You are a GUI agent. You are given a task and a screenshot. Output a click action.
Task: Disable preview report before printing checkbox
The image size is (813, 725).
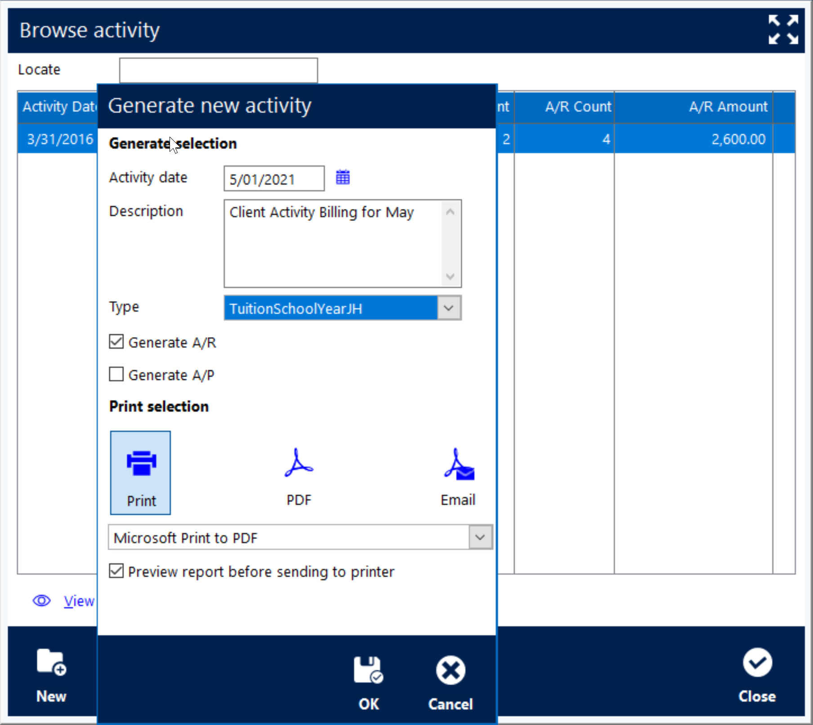point(116,571)
